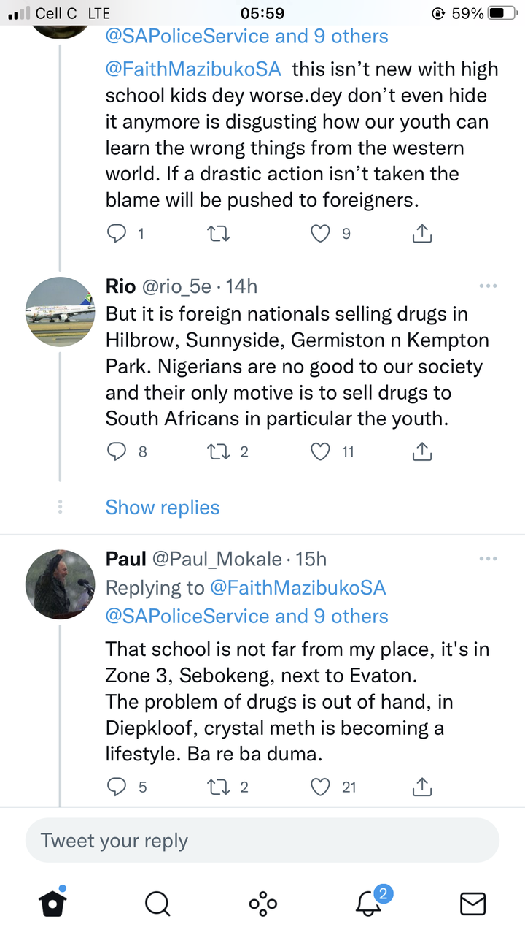Retweet Paul's tweet about Sebokeng
525x935 pixels.
coord(219,787)
